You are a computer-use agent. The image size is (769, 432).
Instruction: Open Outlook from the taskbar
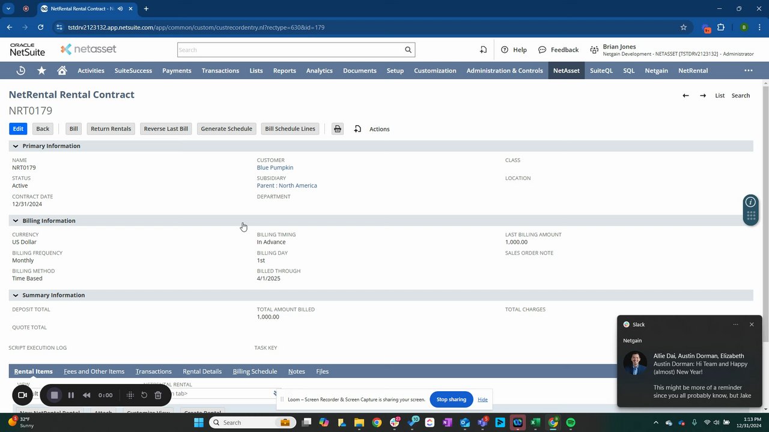[x=464, y=422]
